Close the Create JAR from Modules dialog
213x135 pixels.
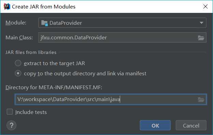tap(205, 6)
